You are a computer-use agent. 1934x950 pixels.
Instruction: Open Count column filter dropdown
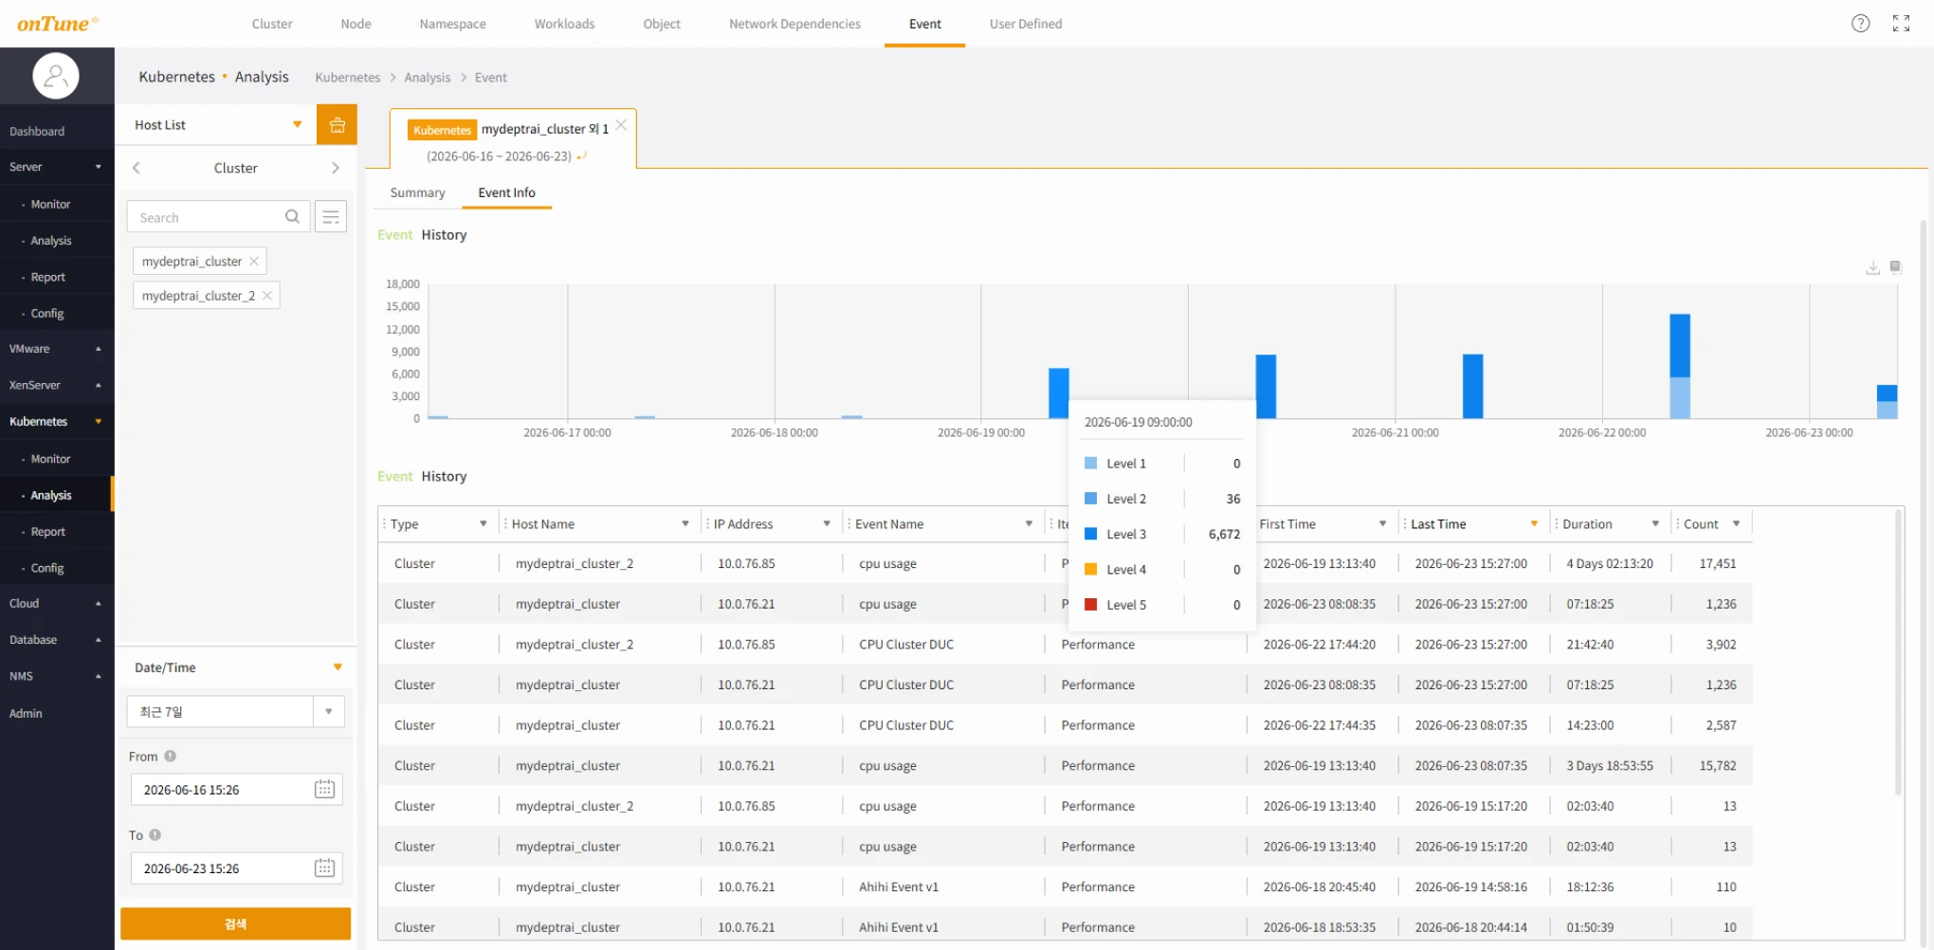click(1736, 524)
